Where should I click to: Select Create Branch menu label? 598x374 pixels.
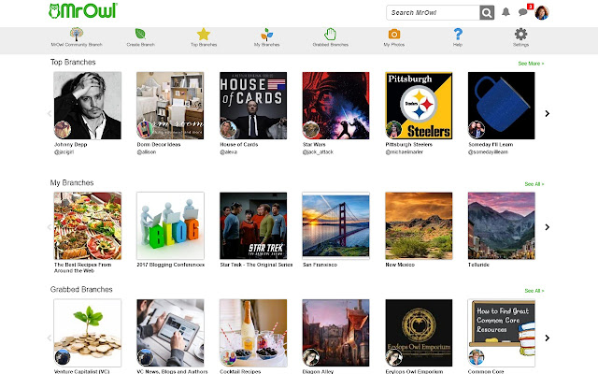tap(140, 45)
